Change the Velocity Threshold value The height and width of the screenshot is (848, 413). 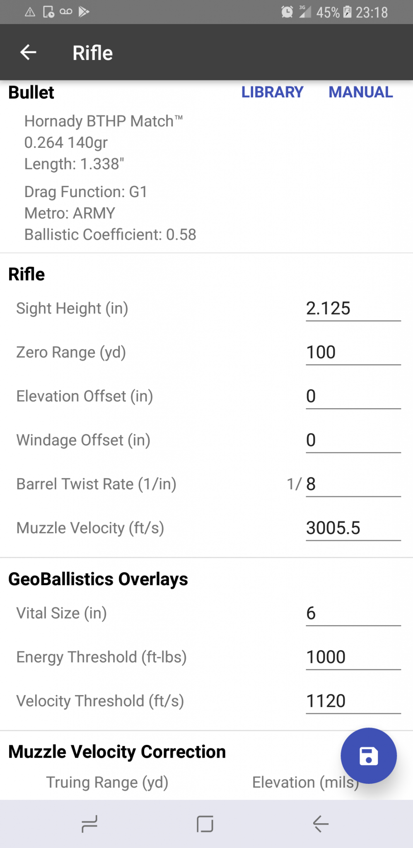pos(353,701)
